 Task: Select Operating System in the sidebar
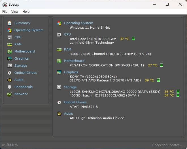click(29, 30)
